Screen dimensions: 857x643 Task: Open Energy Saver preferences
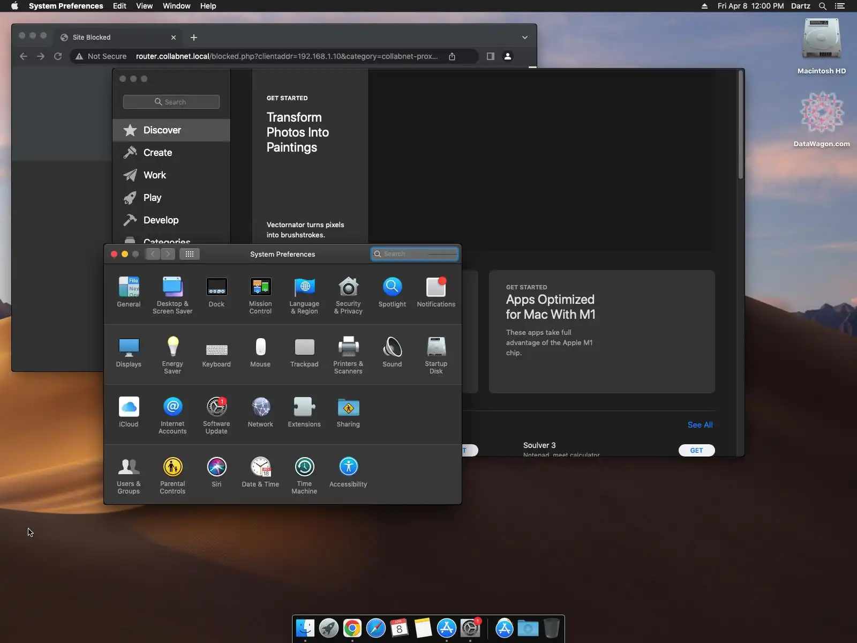coord(172,355)
